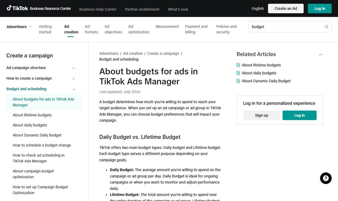Open Business Help Center in top bar
This screenshot has height=201, width=338.
[x=98, y=9]
